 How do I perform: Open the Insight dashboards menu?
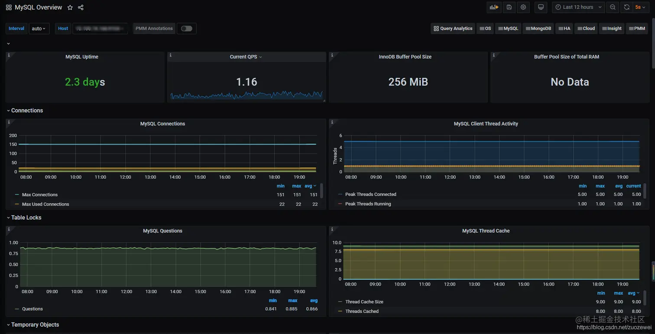[x=612, y=29]
